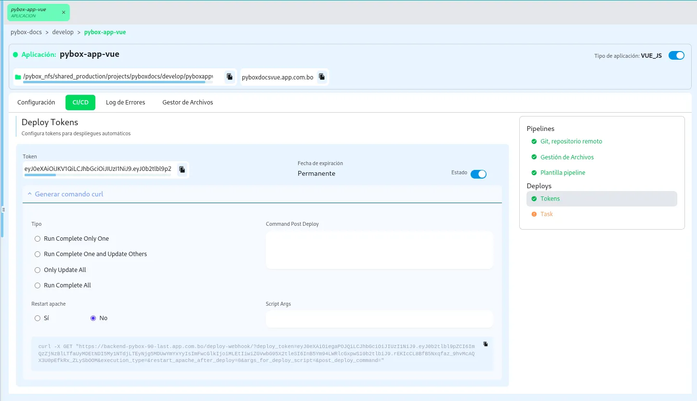Viewport: 697px width, 401px height.
Task: Open the Configuración tab
Action: click(36, 103)
